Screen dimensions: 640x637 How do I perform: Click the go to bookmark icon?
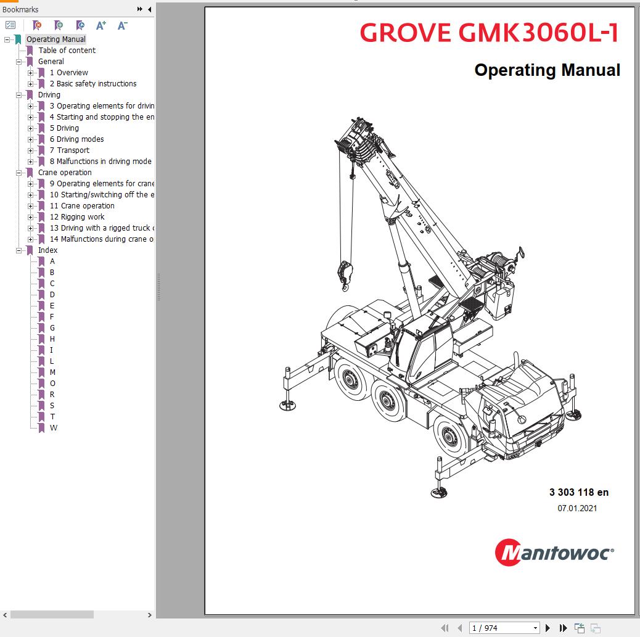point(80,25)
